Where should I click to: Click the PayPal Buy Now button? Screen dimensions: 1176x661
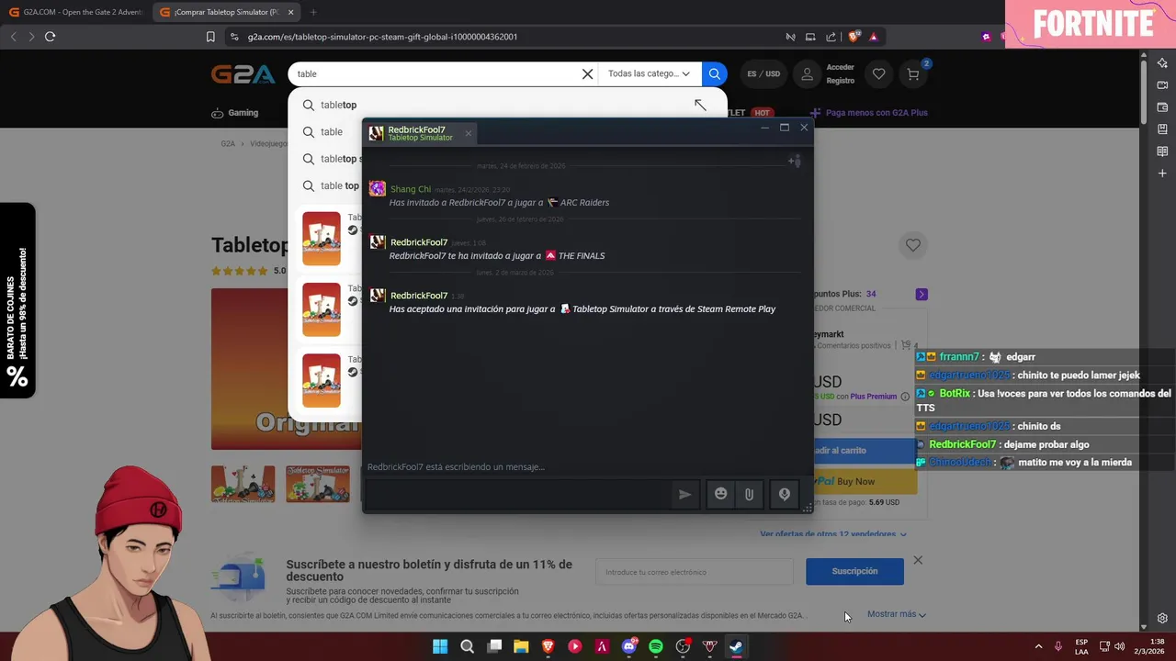[865, 481]
